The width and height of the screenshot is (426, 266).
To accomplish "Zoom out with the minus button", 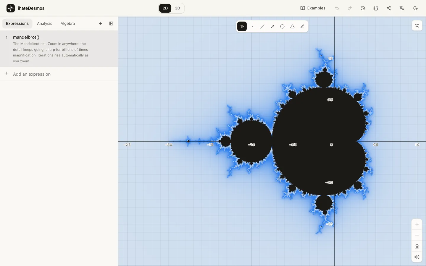I will pyautogui.click(x=417, y=235).
